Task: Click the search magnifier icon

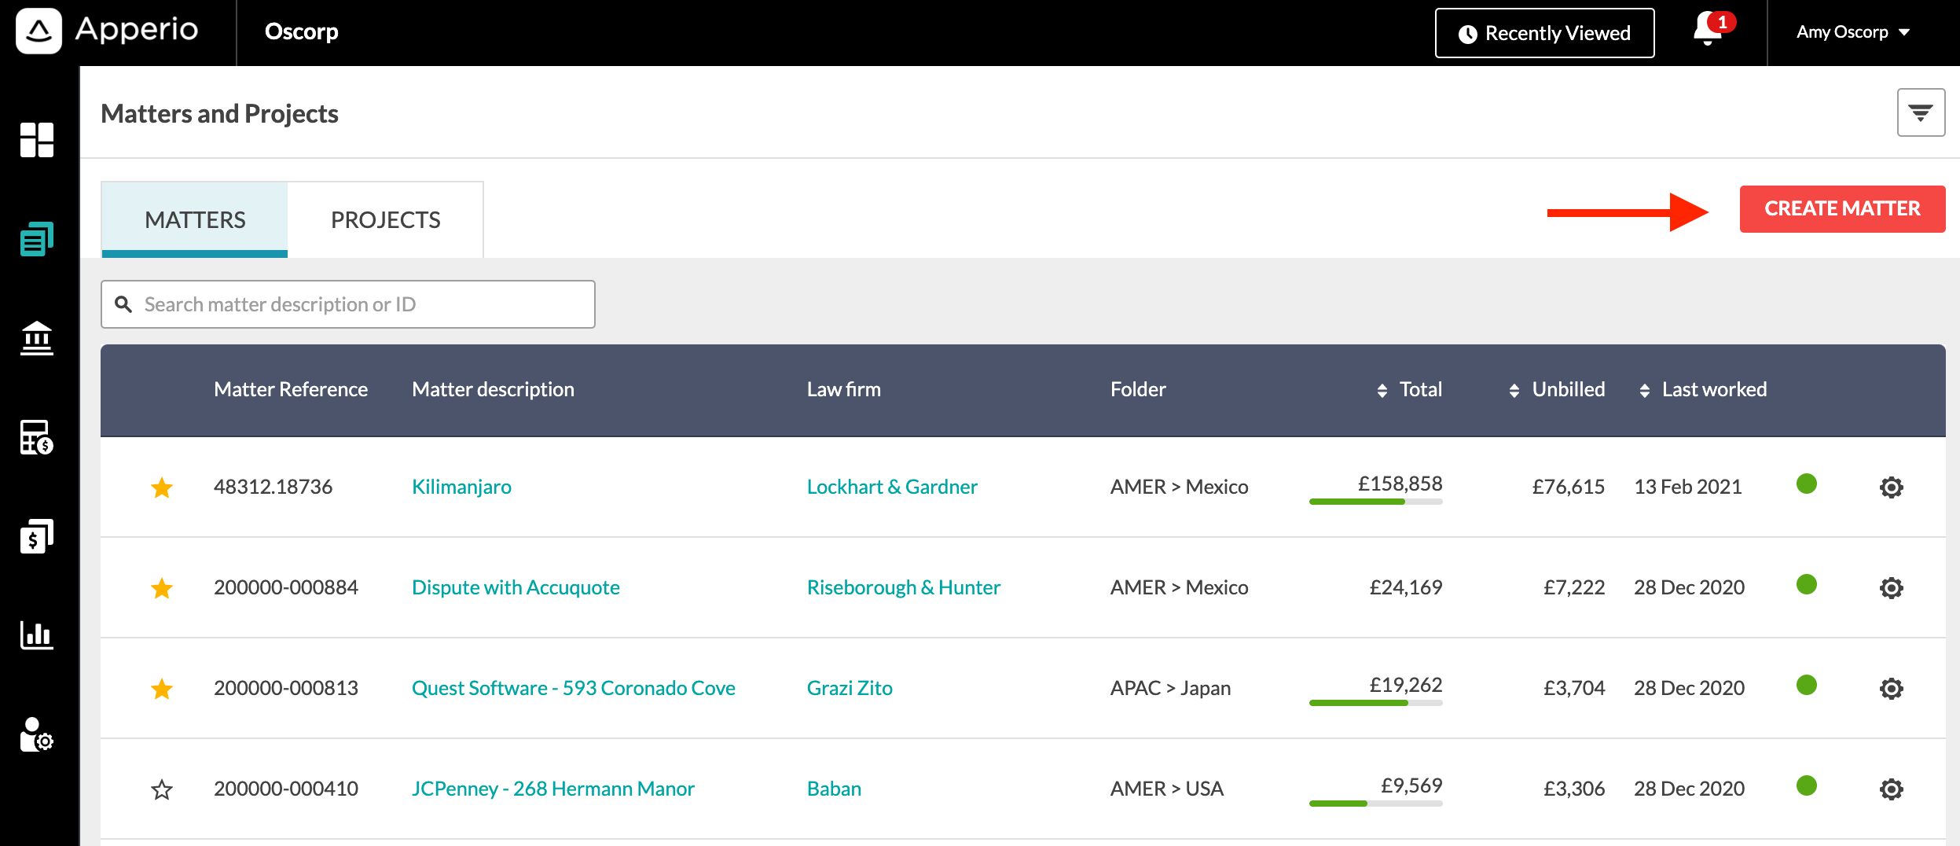Action: pyautogui.click(x=123, y=304)
